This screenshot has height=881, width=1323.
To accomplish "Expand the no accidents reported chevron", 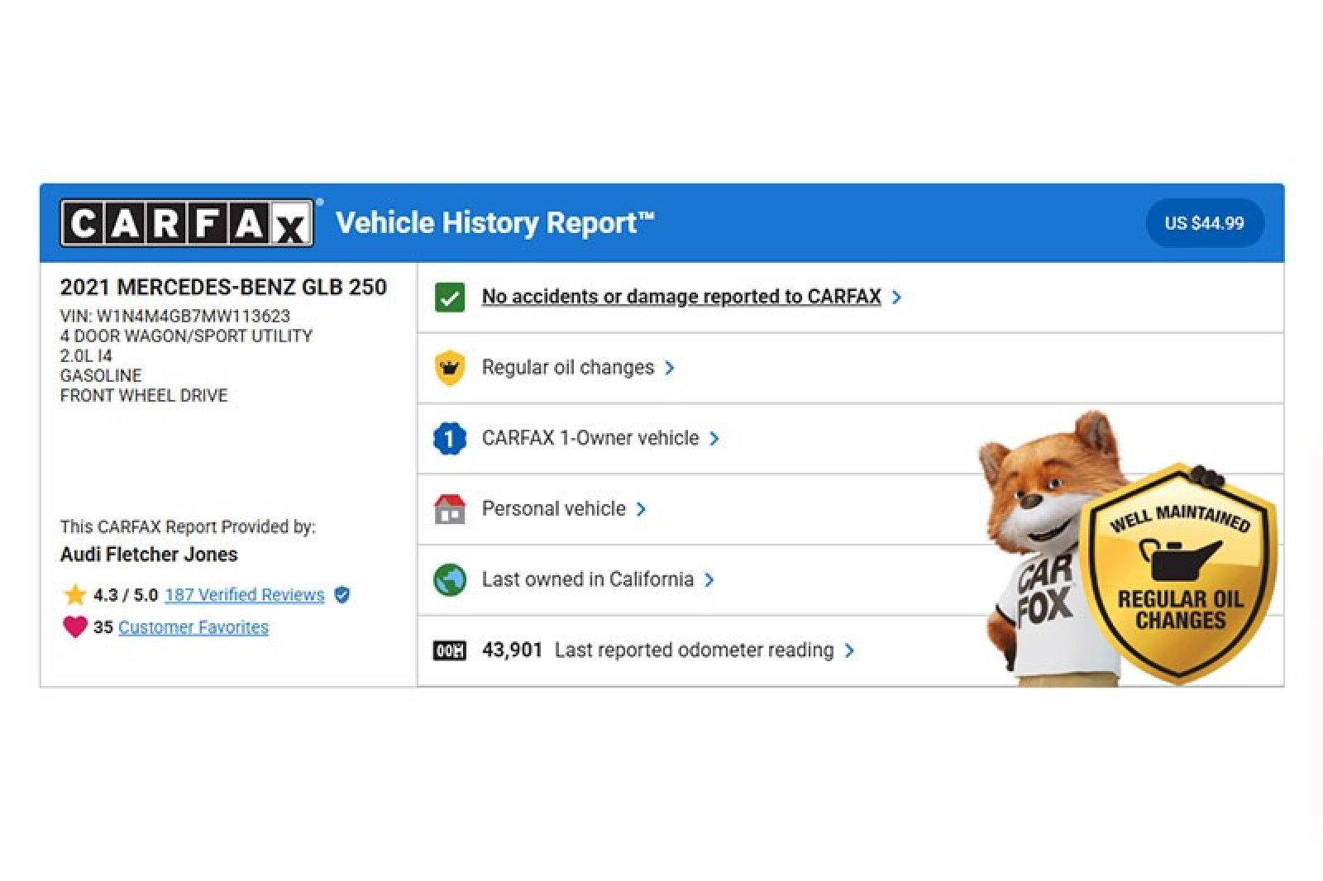I will click(897, 298).
